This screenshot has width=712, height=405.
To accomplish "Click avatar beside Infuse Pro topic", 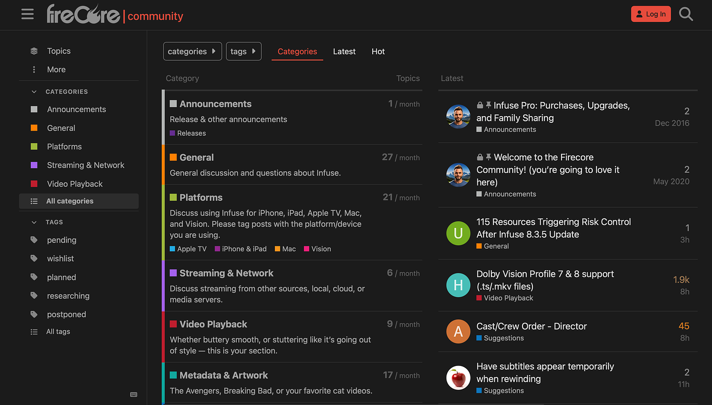I will point(458,117).
